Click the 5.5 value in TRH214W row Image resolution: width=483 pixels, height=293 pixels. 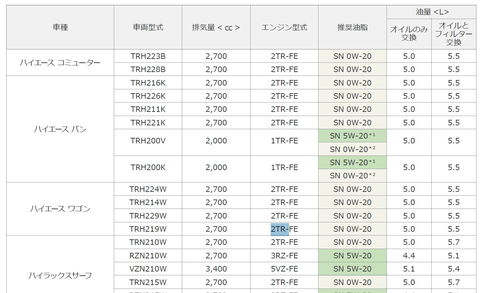point(454,202)
